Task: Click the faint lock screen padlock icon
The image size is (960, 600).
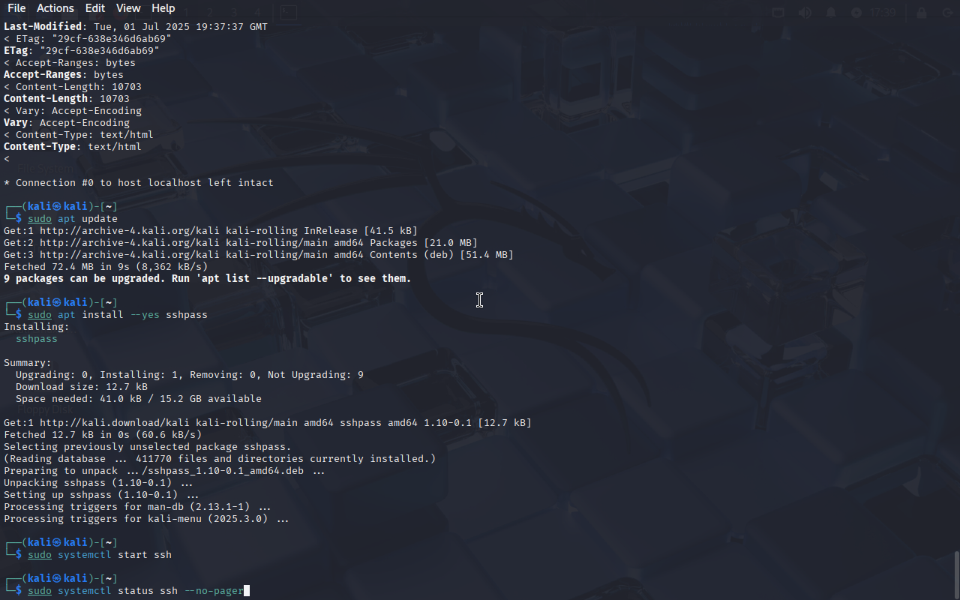Action: tap(922, 12)
